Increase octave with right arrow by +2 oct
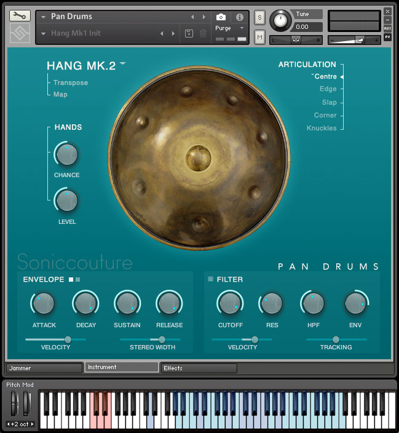 pyautogui.click(x=32, y=424)
